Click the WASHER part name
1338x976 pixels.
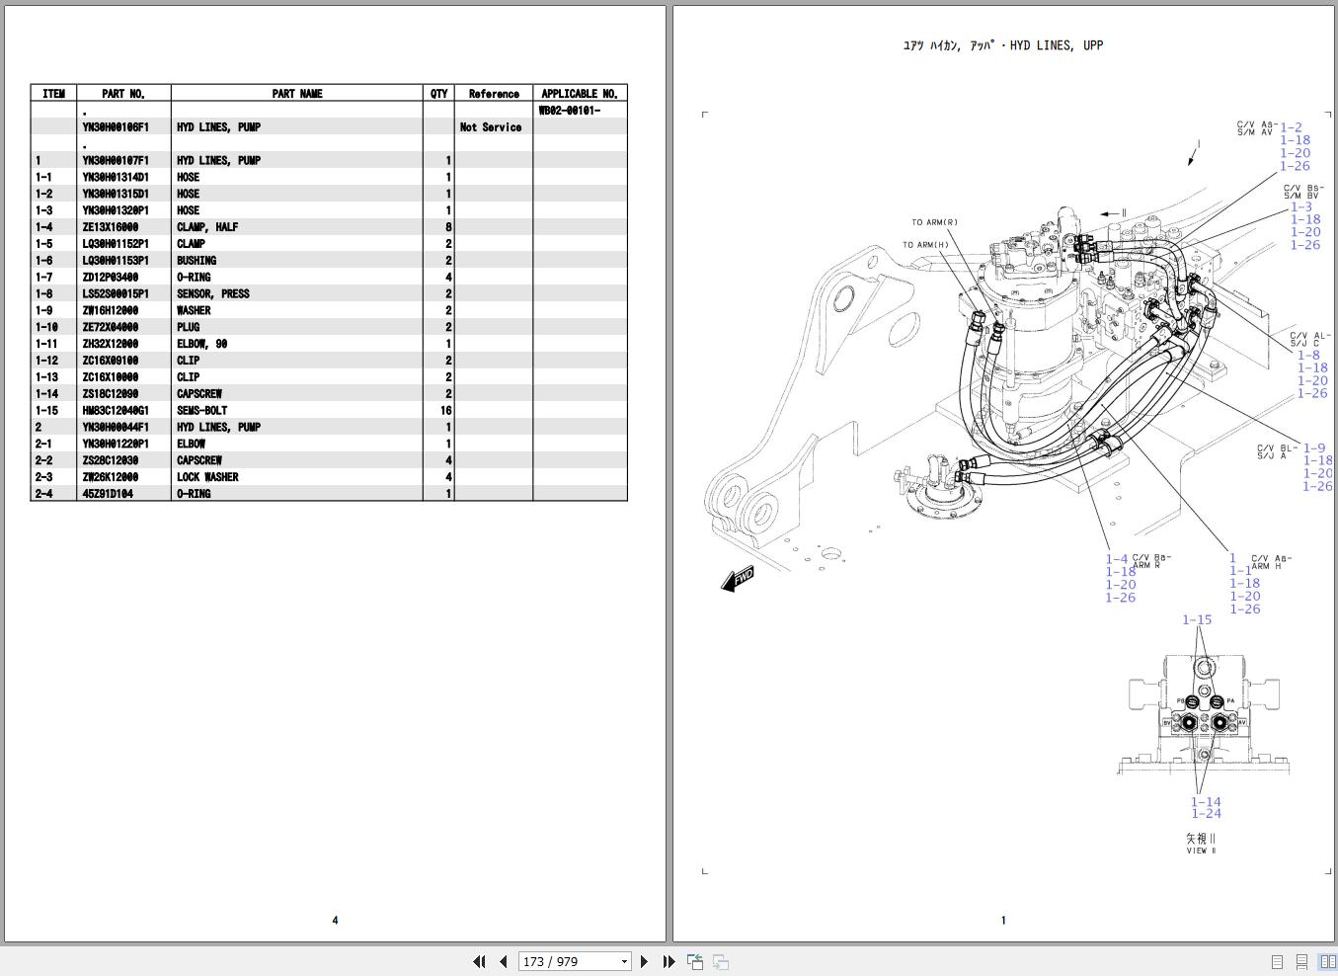[194, 310]
